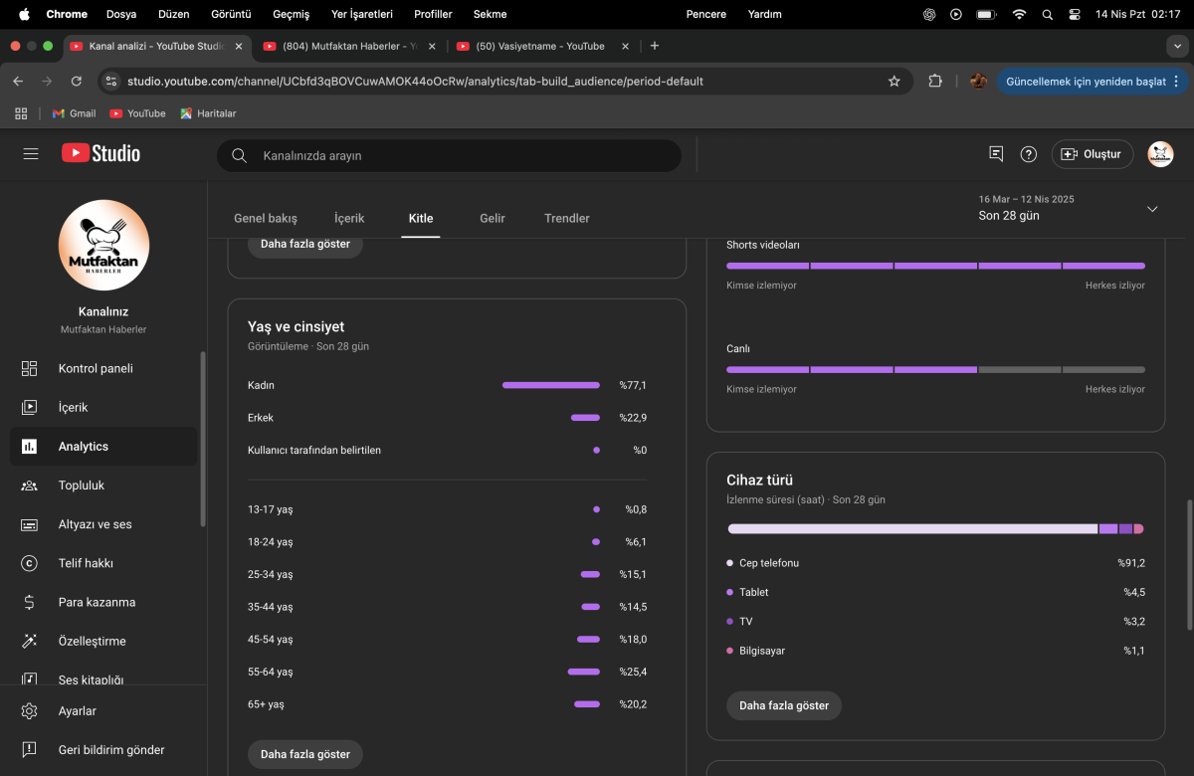Click the TV %3,2 row

[935, 622]
